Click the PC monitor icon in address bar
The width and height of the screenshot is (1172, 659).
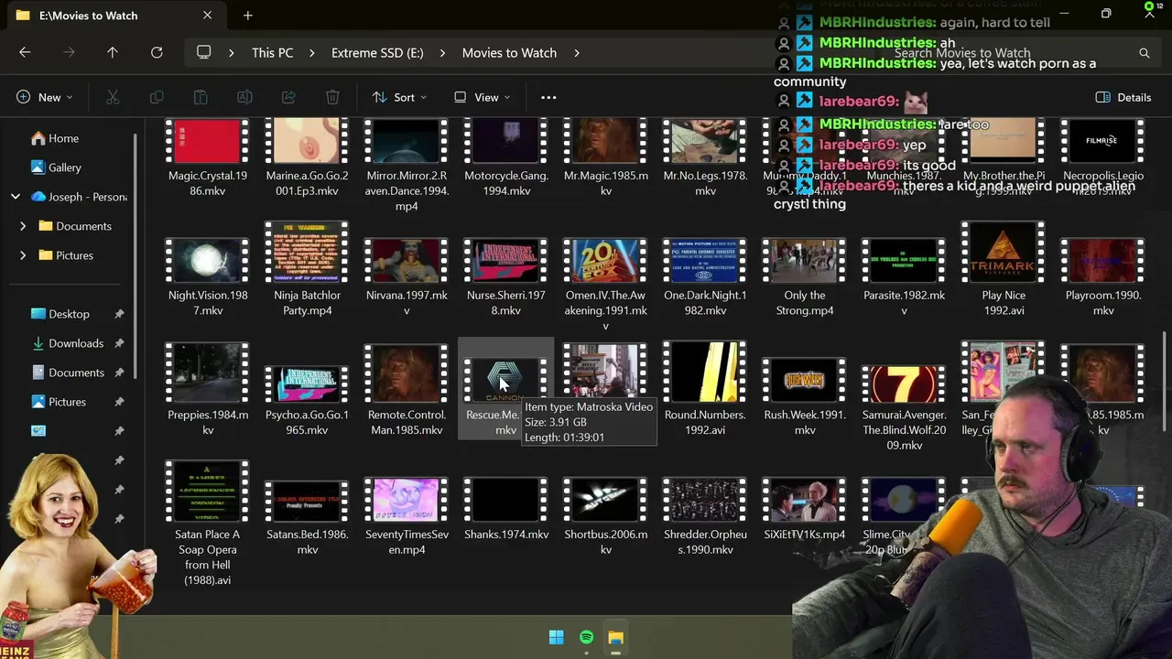tap(204, 52)
